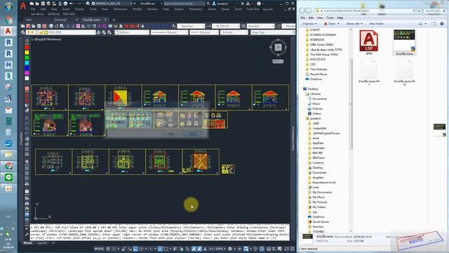Click the first Revit R icon in taskbar
Viewport: 449px width, 253px height.
pyautogui.click(x=8, y=42)
